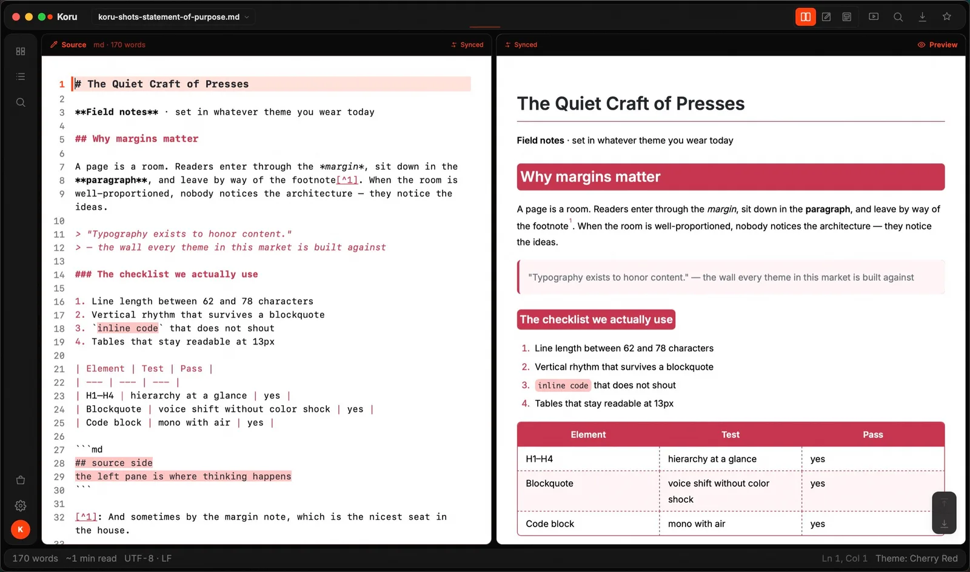Click the inline code chip in preview

click(x=563, y=386)
